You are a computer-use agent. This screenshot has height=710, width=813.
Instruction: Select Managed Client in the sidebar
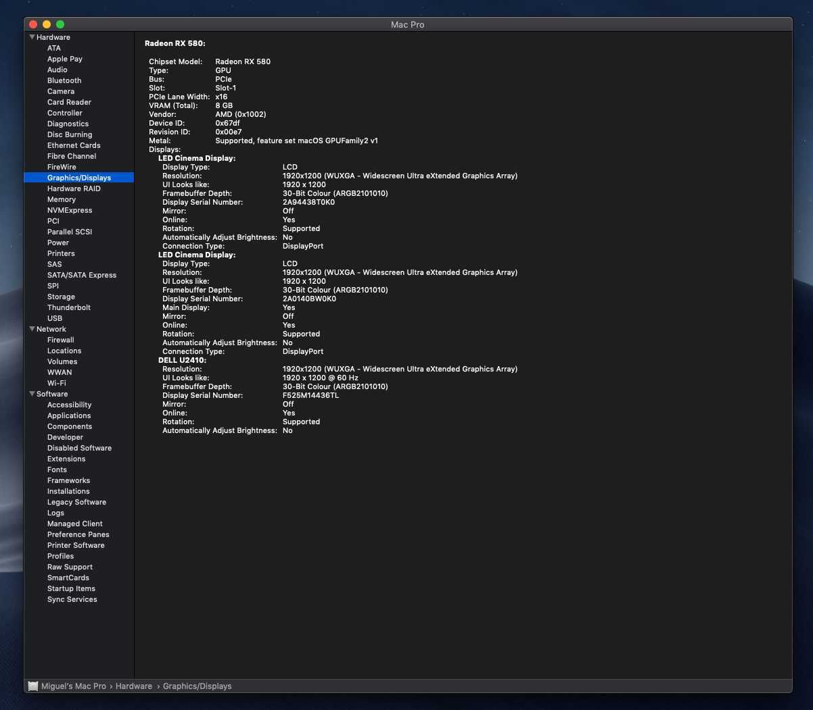coord(75,524)
